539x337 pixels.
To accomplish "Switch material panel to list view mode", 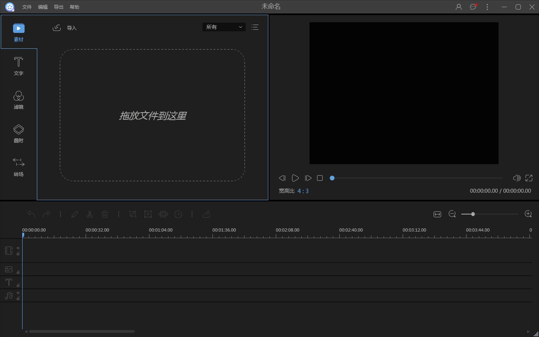I will pyautogui.click(x=255, y=27).
